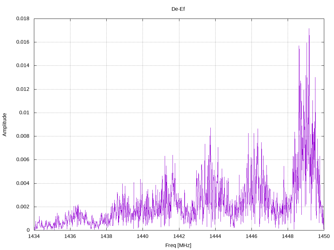This screenshot has width=334, height=250.
Task: Click the x-axis tick 1442
Action: (x=179, y=236)
